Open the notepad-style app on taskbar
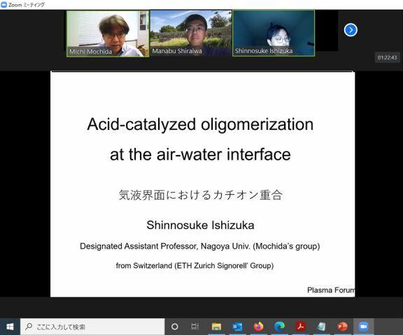The width and height of the screenshot is (403, 335). coord(322,327)
